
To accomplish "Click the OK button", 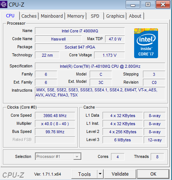I will (153, 174).
